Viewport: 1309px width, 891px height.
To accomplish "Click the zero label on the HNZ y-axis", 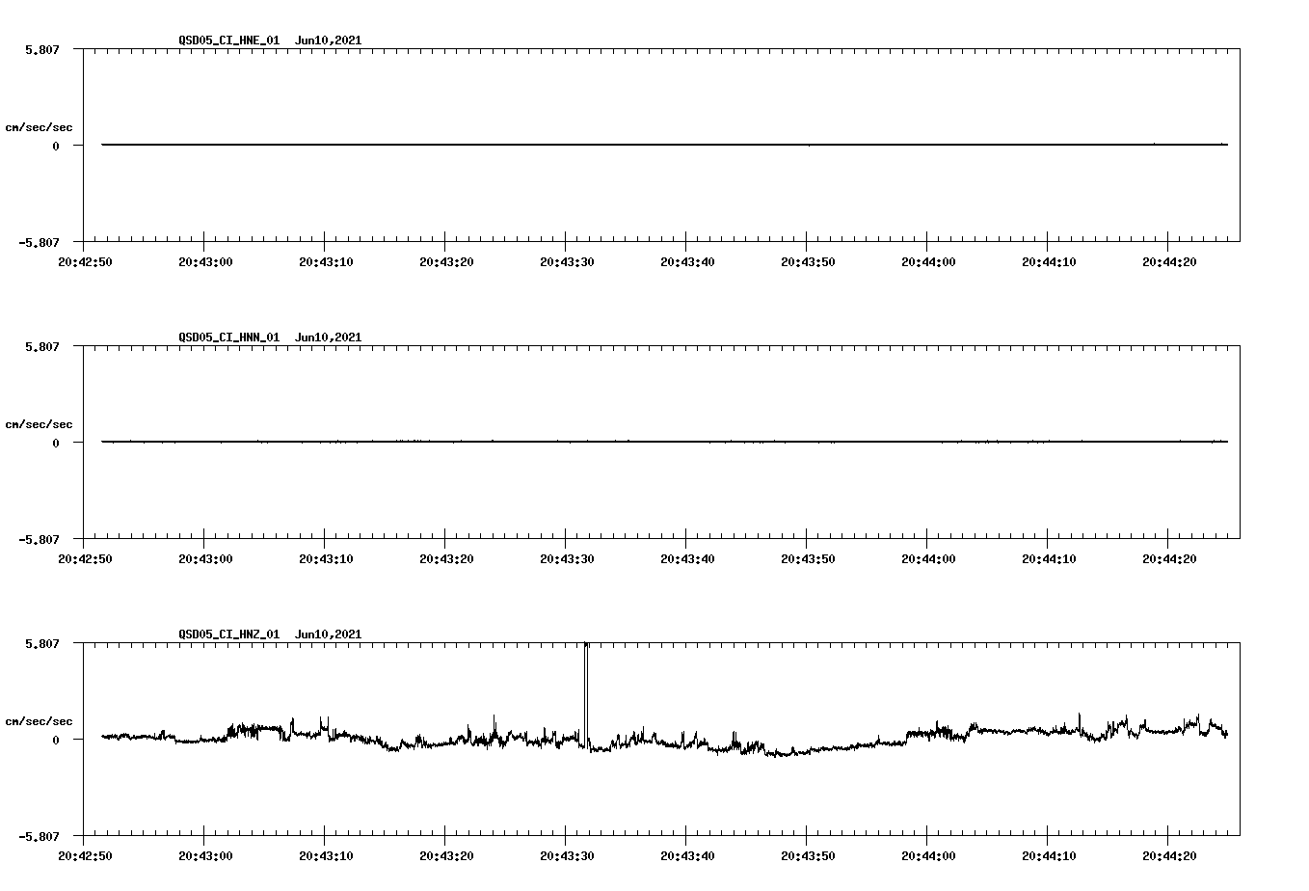I will [x=56, y=740].
